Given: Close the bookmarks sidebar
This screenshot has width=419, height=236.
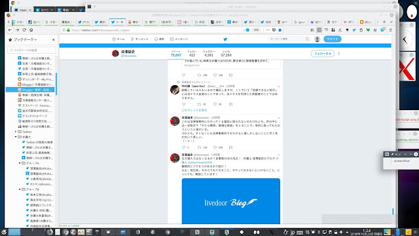Looking at the screenshot, I should point(53,39).
